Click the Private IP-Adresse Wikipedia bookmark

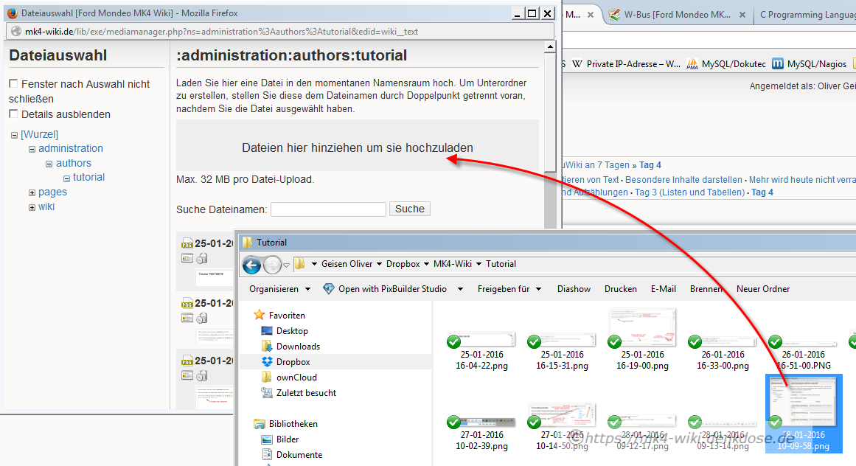(x=626, y=64)
